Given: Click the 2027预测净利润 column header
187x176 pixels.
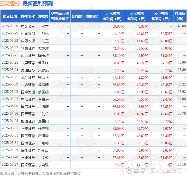Looking at the screenshot, I should coord(161,16).
